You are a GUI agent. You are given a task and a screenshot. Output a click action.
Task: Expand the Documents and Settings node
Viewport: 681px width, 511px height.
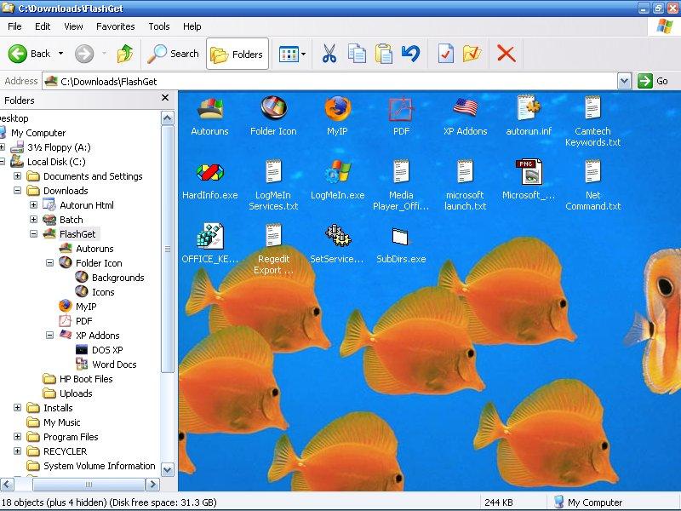(18, 176)
